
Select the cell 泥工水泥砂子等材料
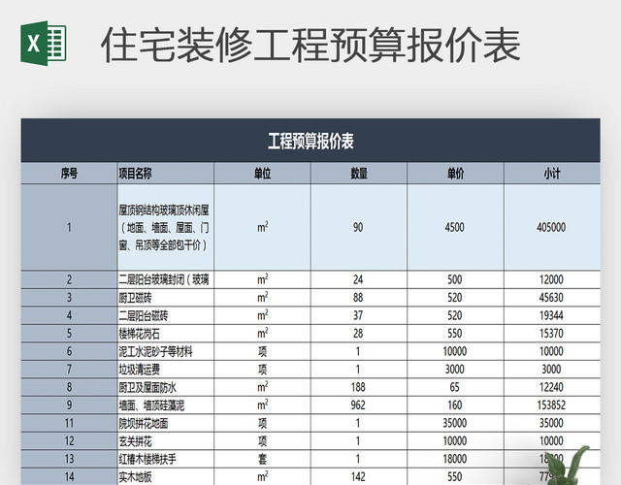coord(166,351)
